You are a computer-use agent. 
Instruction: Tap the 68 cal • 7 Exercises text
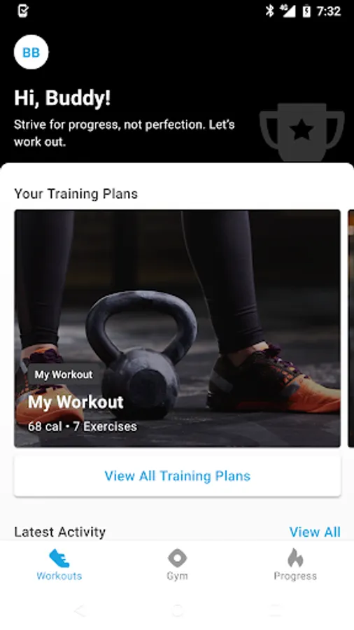click(83, 426)
